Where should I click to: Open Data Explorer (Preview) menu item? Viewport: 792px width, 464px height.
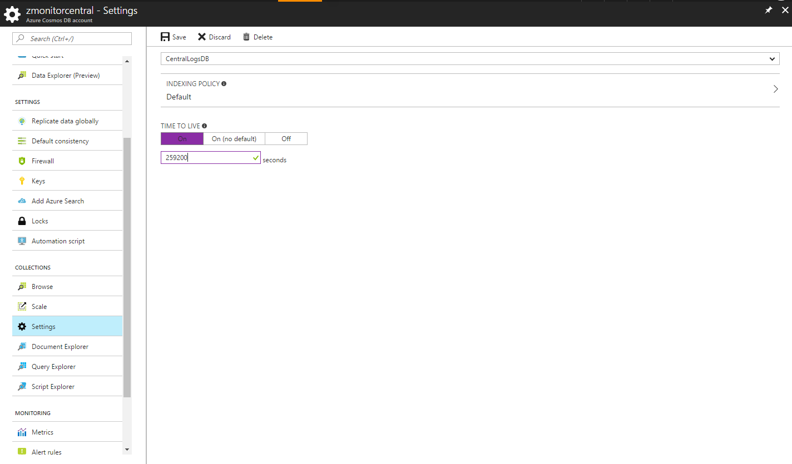tap(67, 76)
